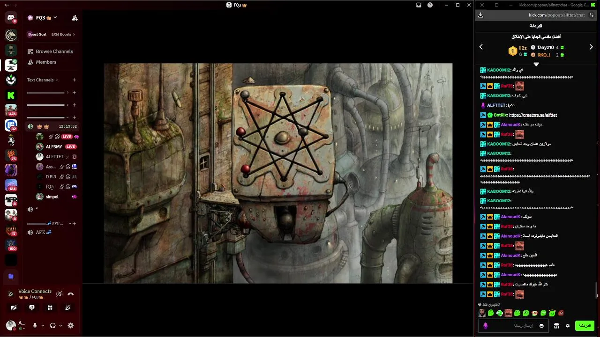Mute the microphone in Discord user panel
This screenshot has width=600, height=337.
coord(35,325)
